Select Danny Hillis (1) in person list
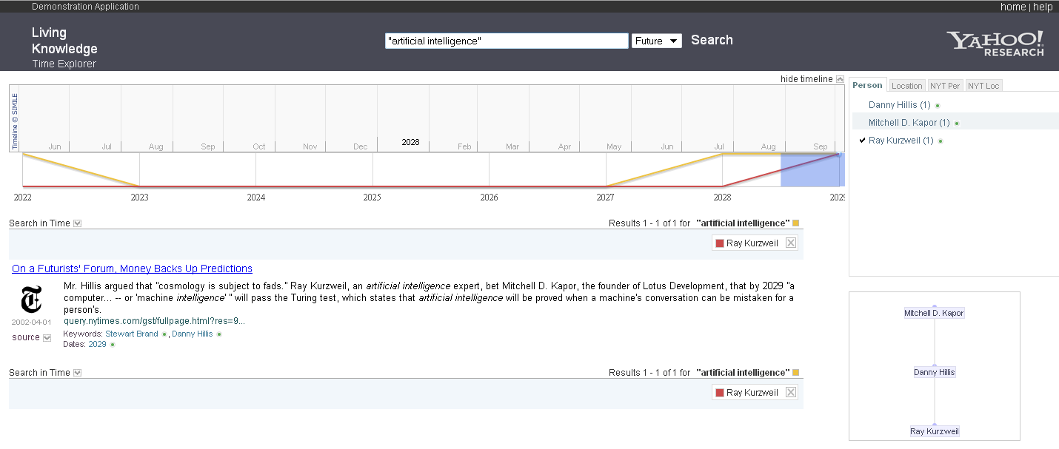The image size is (1059, 449). pyautogui.click(x=899, y=105)
